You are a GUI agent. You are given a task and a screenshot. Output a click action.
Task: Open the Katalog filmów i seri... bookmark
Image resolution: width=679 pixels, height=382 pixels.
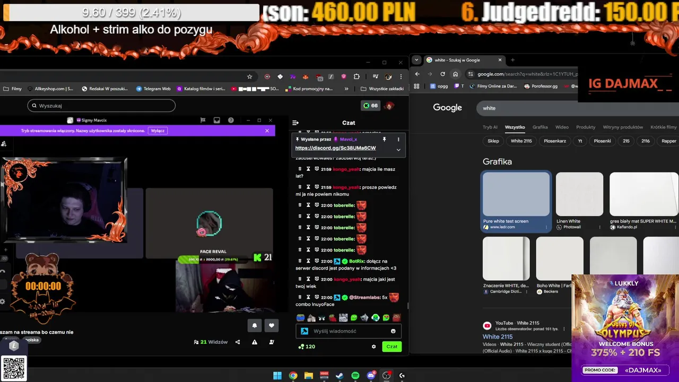click(201, 89)
